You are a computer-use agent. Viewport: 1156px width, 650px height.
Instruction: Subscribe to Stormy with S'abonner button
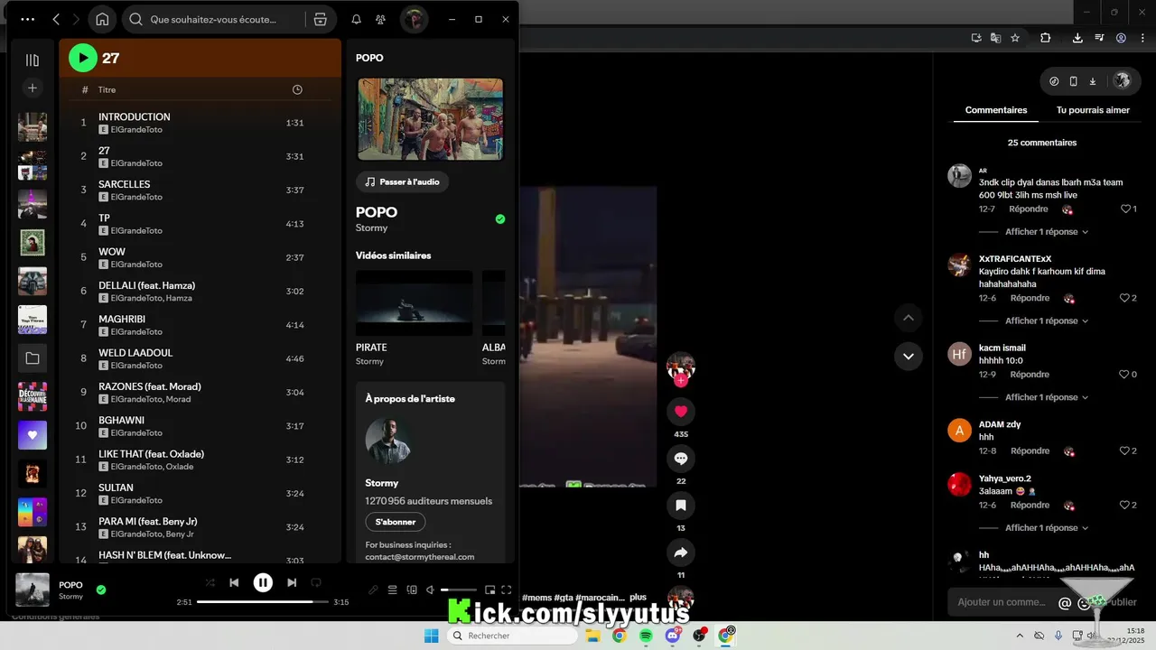tap(395, 522)
